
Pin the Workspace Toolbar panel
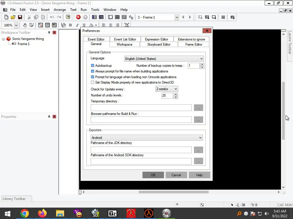click(x=49, y=33)
